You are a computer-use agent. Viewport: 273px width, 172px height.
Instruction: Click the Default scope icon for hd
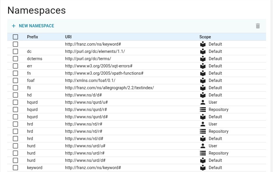click(203, 95)
